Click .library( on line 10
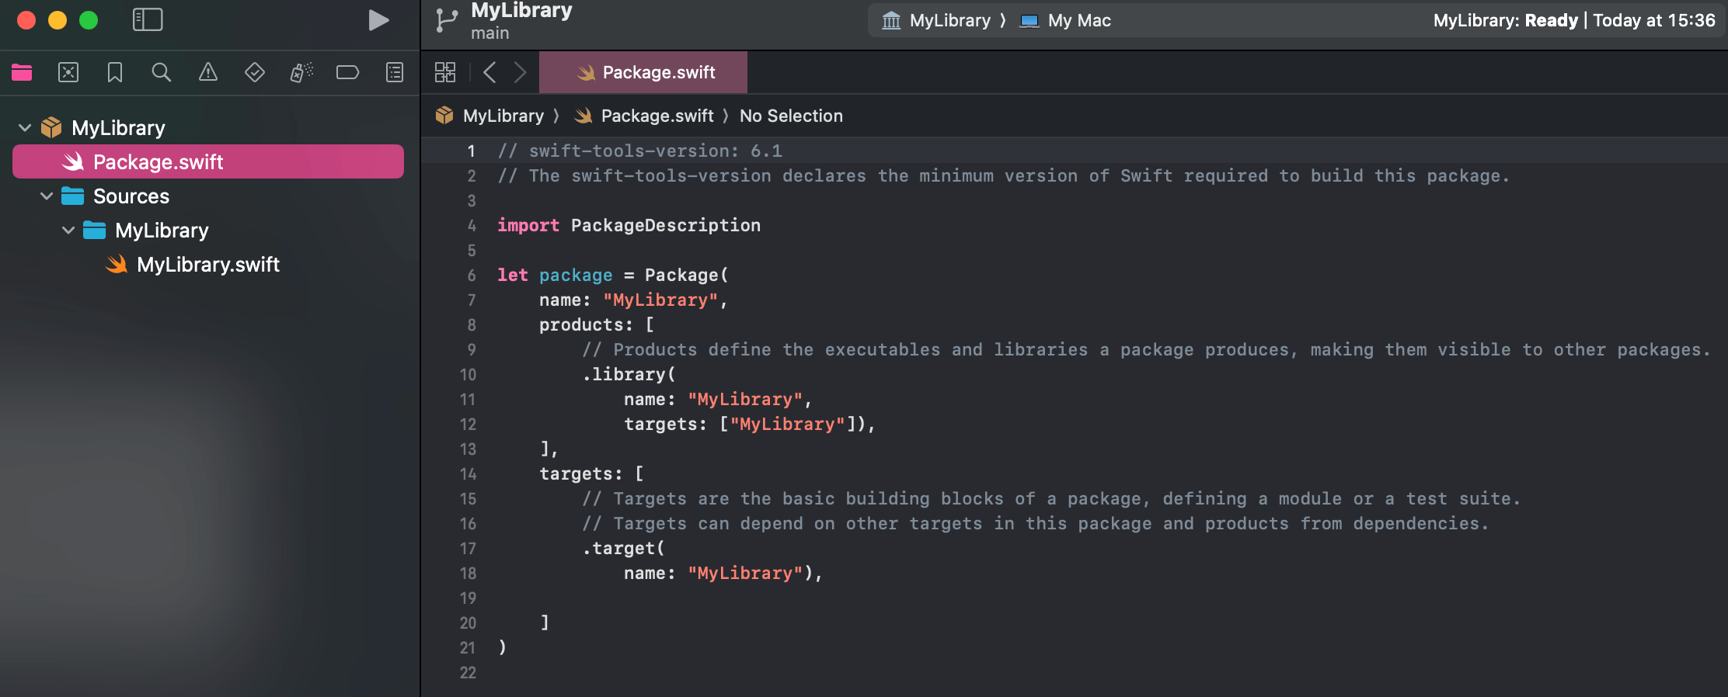 pos(629,374)
